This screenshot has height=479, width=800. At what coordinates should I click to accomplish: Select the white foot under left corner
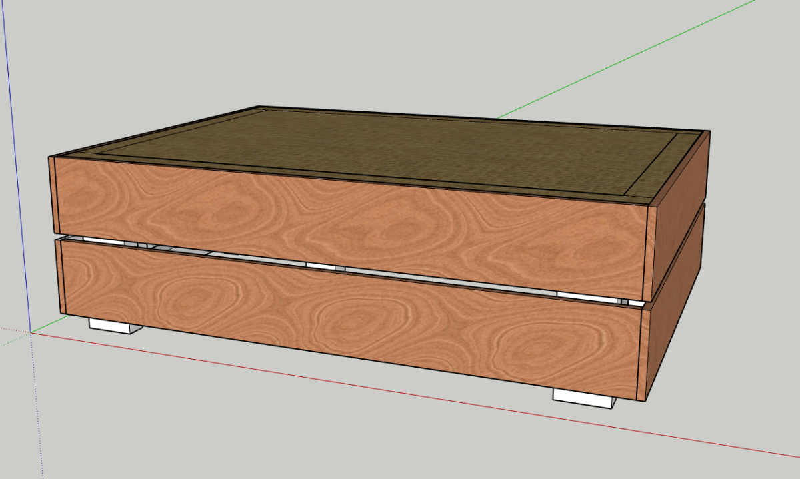(x=113, y=325)
